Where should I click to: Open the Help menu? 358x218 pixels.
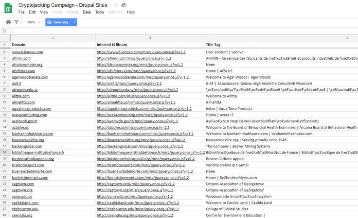click(130, 12)
